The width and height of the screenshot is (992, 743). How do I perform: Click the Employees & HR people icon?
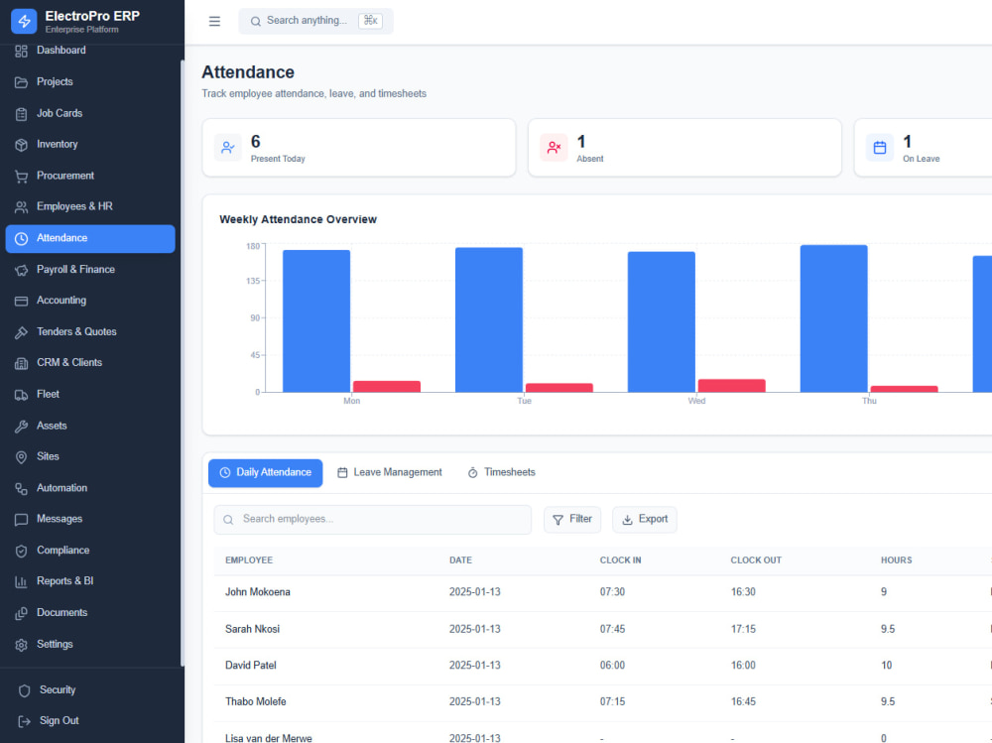21,207
